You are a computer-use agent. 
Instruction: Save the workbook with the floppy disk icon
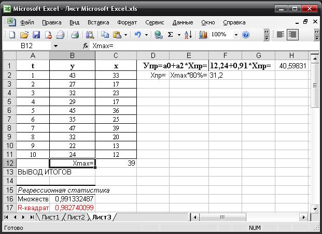pos(36,35)
